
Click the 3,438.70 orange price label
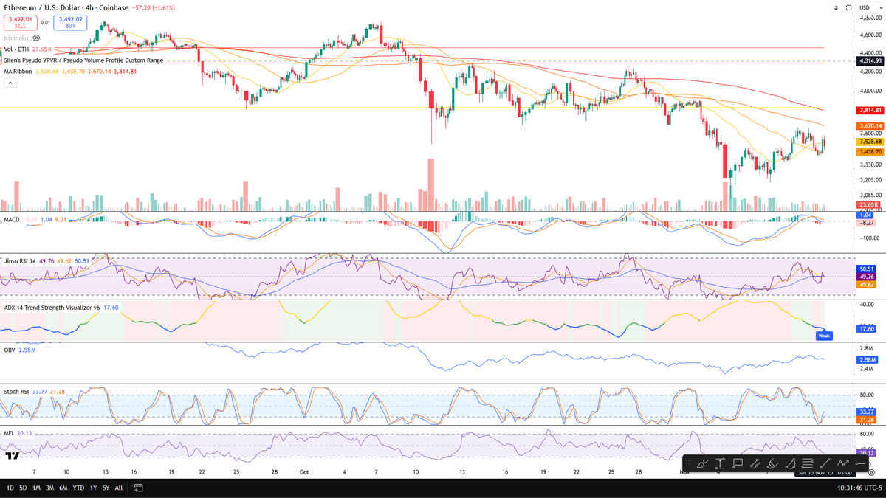pos(870,151)
